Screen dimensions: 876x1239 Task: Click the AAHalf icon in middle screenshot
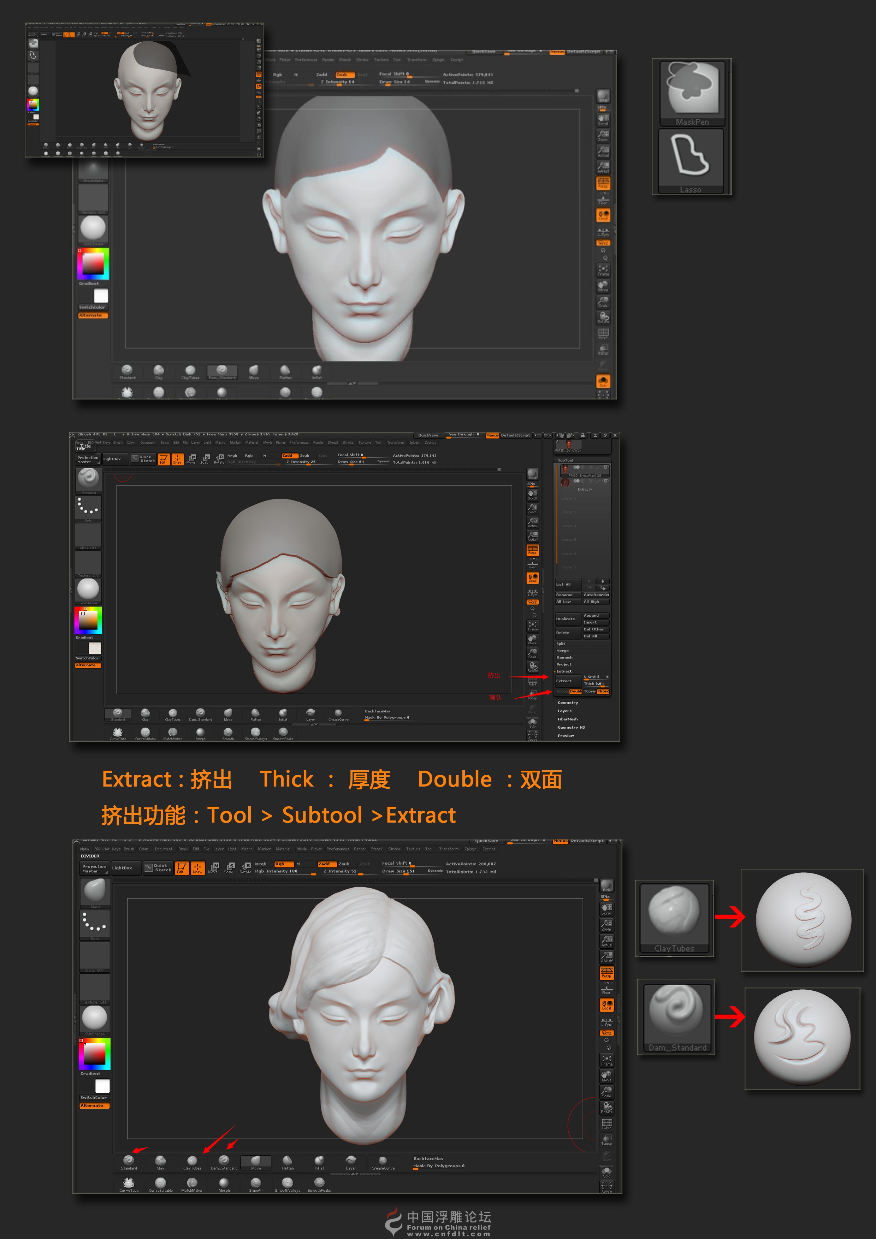(x=532, y=536)
